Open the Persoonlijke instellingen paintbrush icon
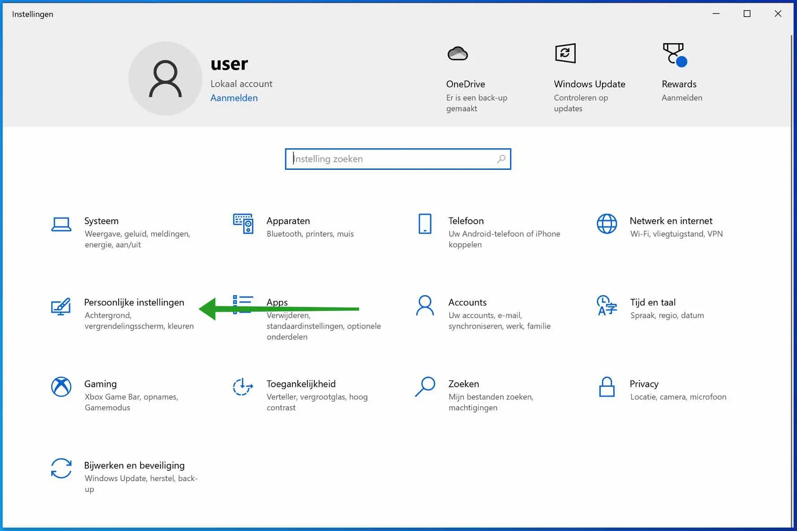The image size is (797, 531). 61,306
